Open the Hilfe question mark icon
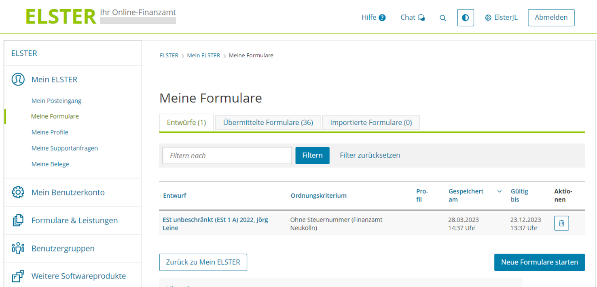Screen dimensions: 597x287 click(x=382, y=17)
